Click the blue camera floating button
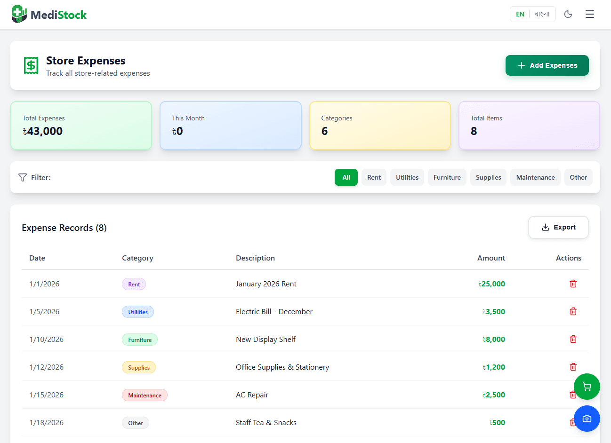This screenshot has width=611, height=443. pos(587,419)
